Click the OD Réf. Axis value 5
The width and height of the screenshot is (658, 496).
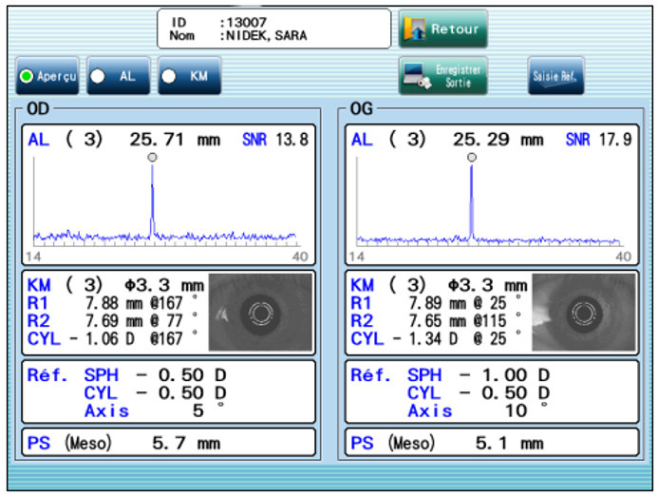198,411
